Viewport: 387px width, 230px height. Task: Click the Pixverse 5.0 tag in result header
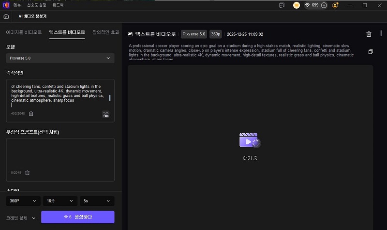coord(194,34)
